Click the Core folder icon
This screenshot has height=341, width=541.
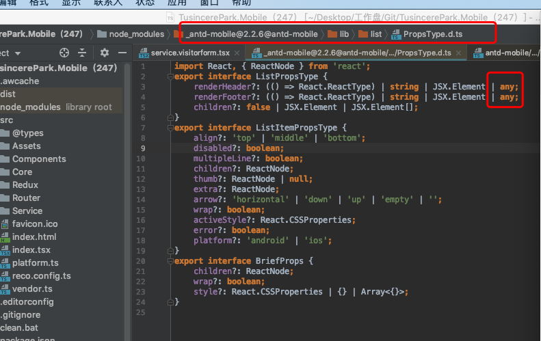[5, 172]
